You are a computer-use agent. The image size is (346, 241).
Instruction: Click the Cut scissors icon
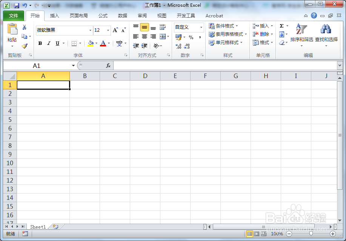coord(25,27)
